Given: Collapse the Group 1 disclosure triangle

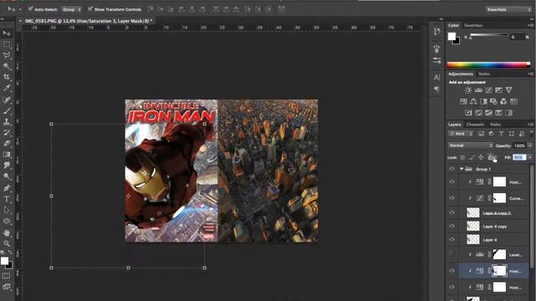Looking at the screenshot, I should pos(461,169).
